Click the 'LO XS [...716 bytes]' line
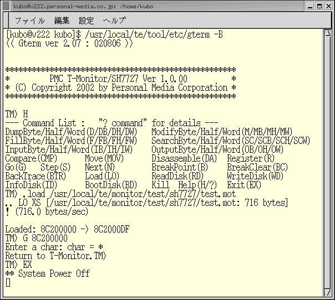The height and width of the screenshot is (300, 335). pos(147,203)
